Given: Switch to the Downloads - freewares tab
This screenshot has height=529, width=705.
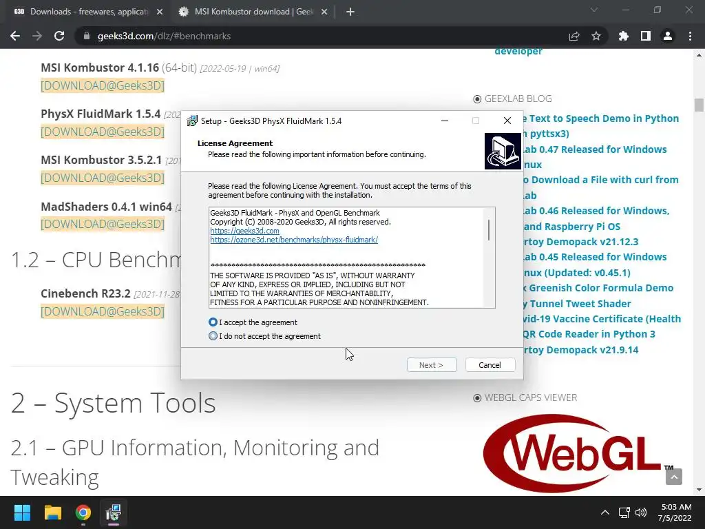Looking at the screenshot, I should [89, 12].
